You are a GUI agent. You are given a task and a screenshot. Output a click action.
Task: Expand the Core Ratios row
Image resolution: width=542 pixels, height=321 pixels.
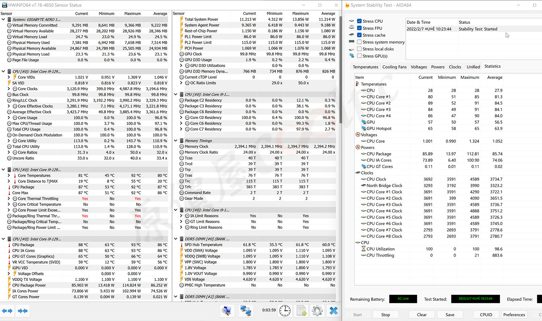tap(9, 152)
